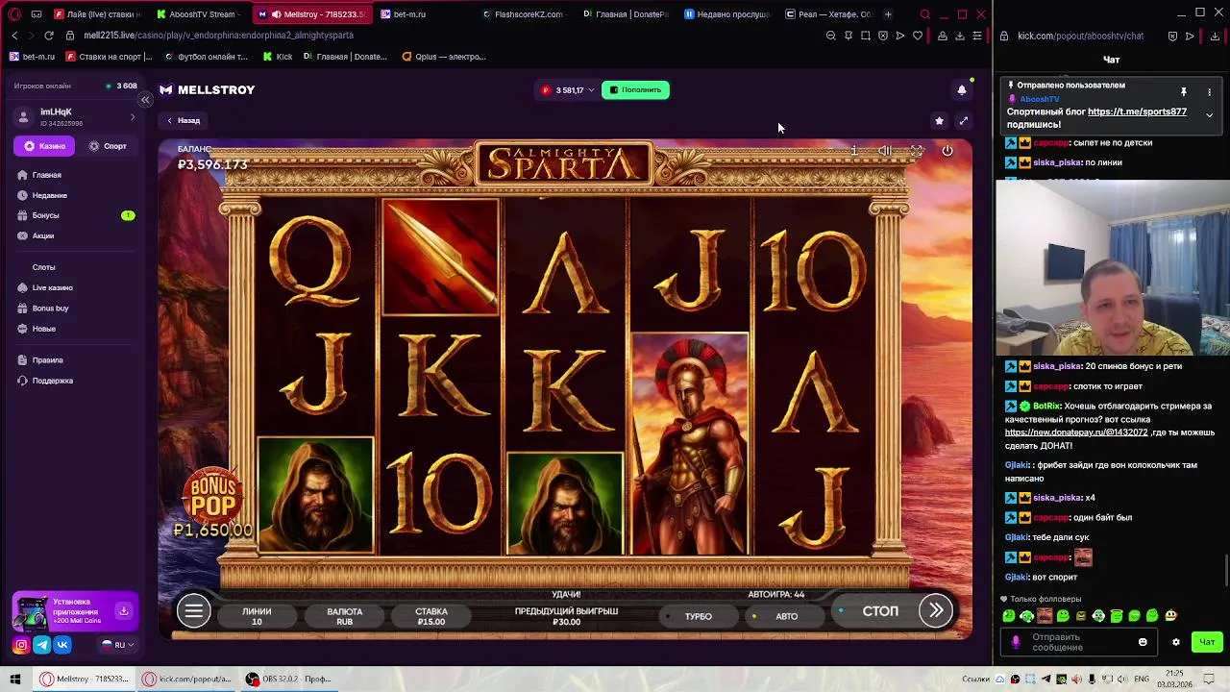Screen dimensions: 1230x692
Task: Mute sound with speaker icon in game
Action: [885, 151]
